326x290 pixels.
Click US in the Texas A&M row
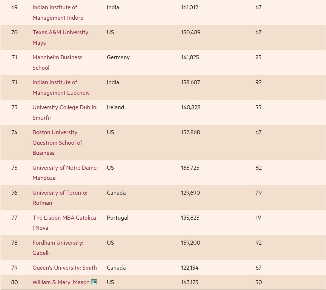click(x=110, y=32)
